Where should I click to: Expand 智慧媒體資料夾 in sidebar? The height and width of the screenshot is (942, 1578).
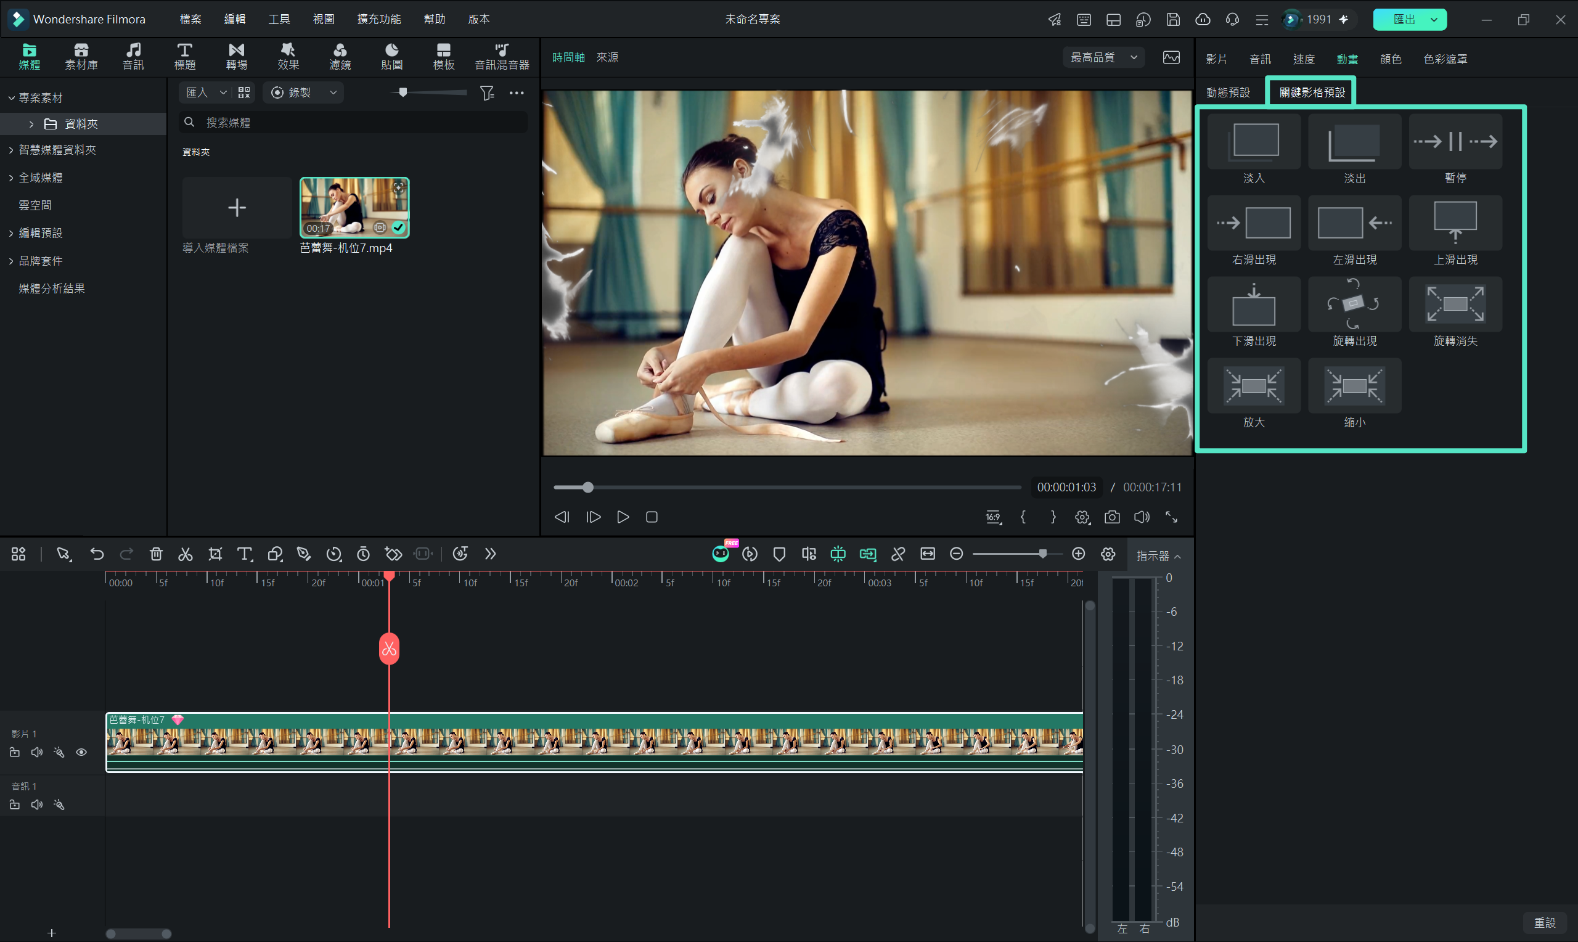pyautogui.click(x=10, y=150)
